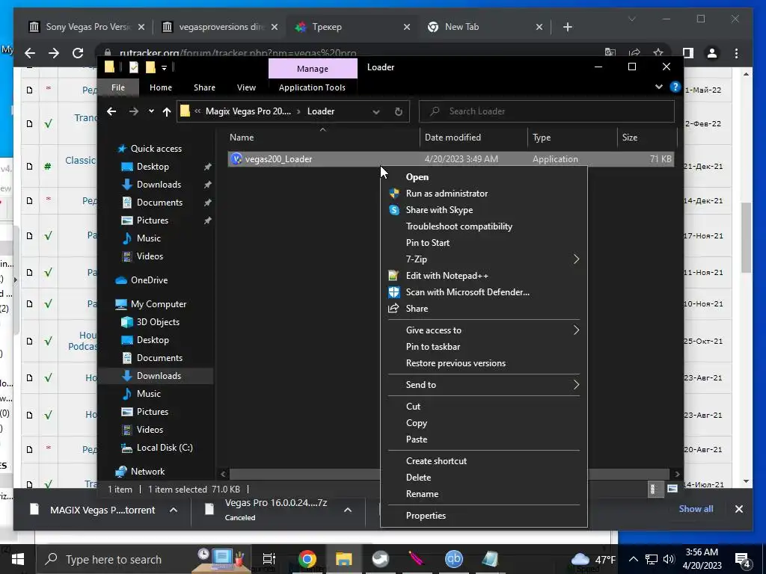
Task: Open the notification center icon
Action: click(743, 559)
